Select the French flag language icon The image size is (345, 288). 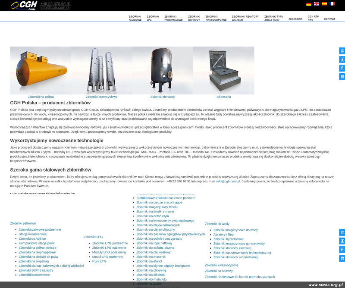pos(332,4)
